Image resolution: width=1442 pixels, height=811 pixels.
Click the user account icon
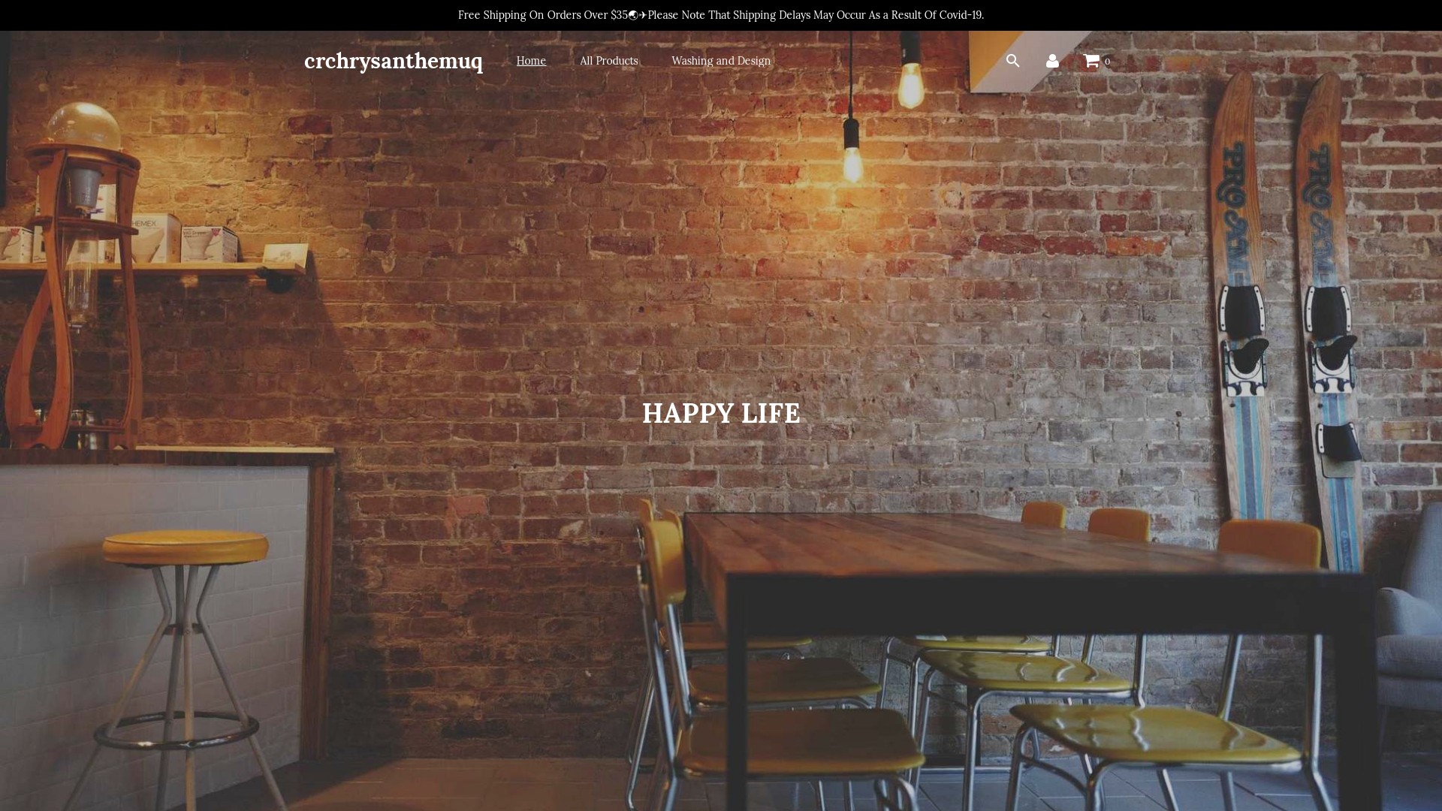pyautogui.click(x=1052, y=61)
